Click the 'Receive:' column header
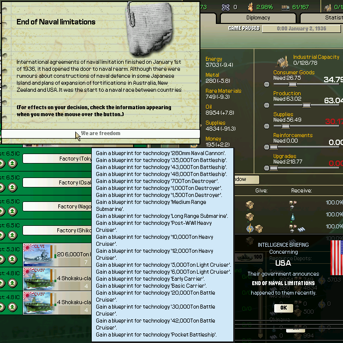Viewport: 343px width, 343px height. [x=302, y=191]
